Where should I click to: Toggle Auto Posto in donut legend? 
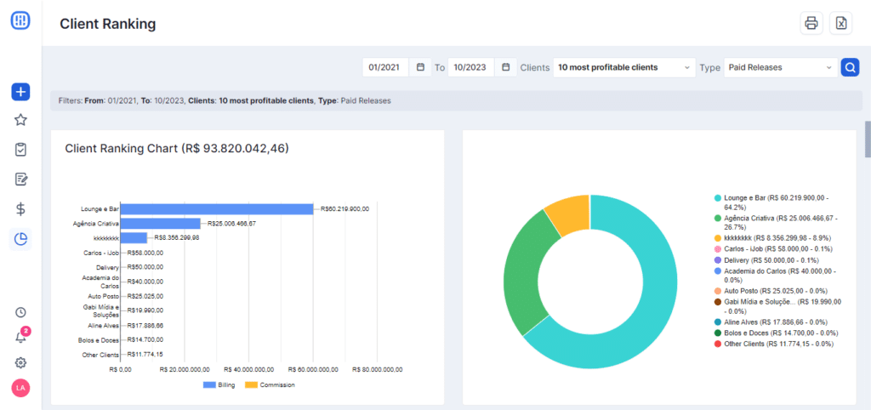pos(771,291)
